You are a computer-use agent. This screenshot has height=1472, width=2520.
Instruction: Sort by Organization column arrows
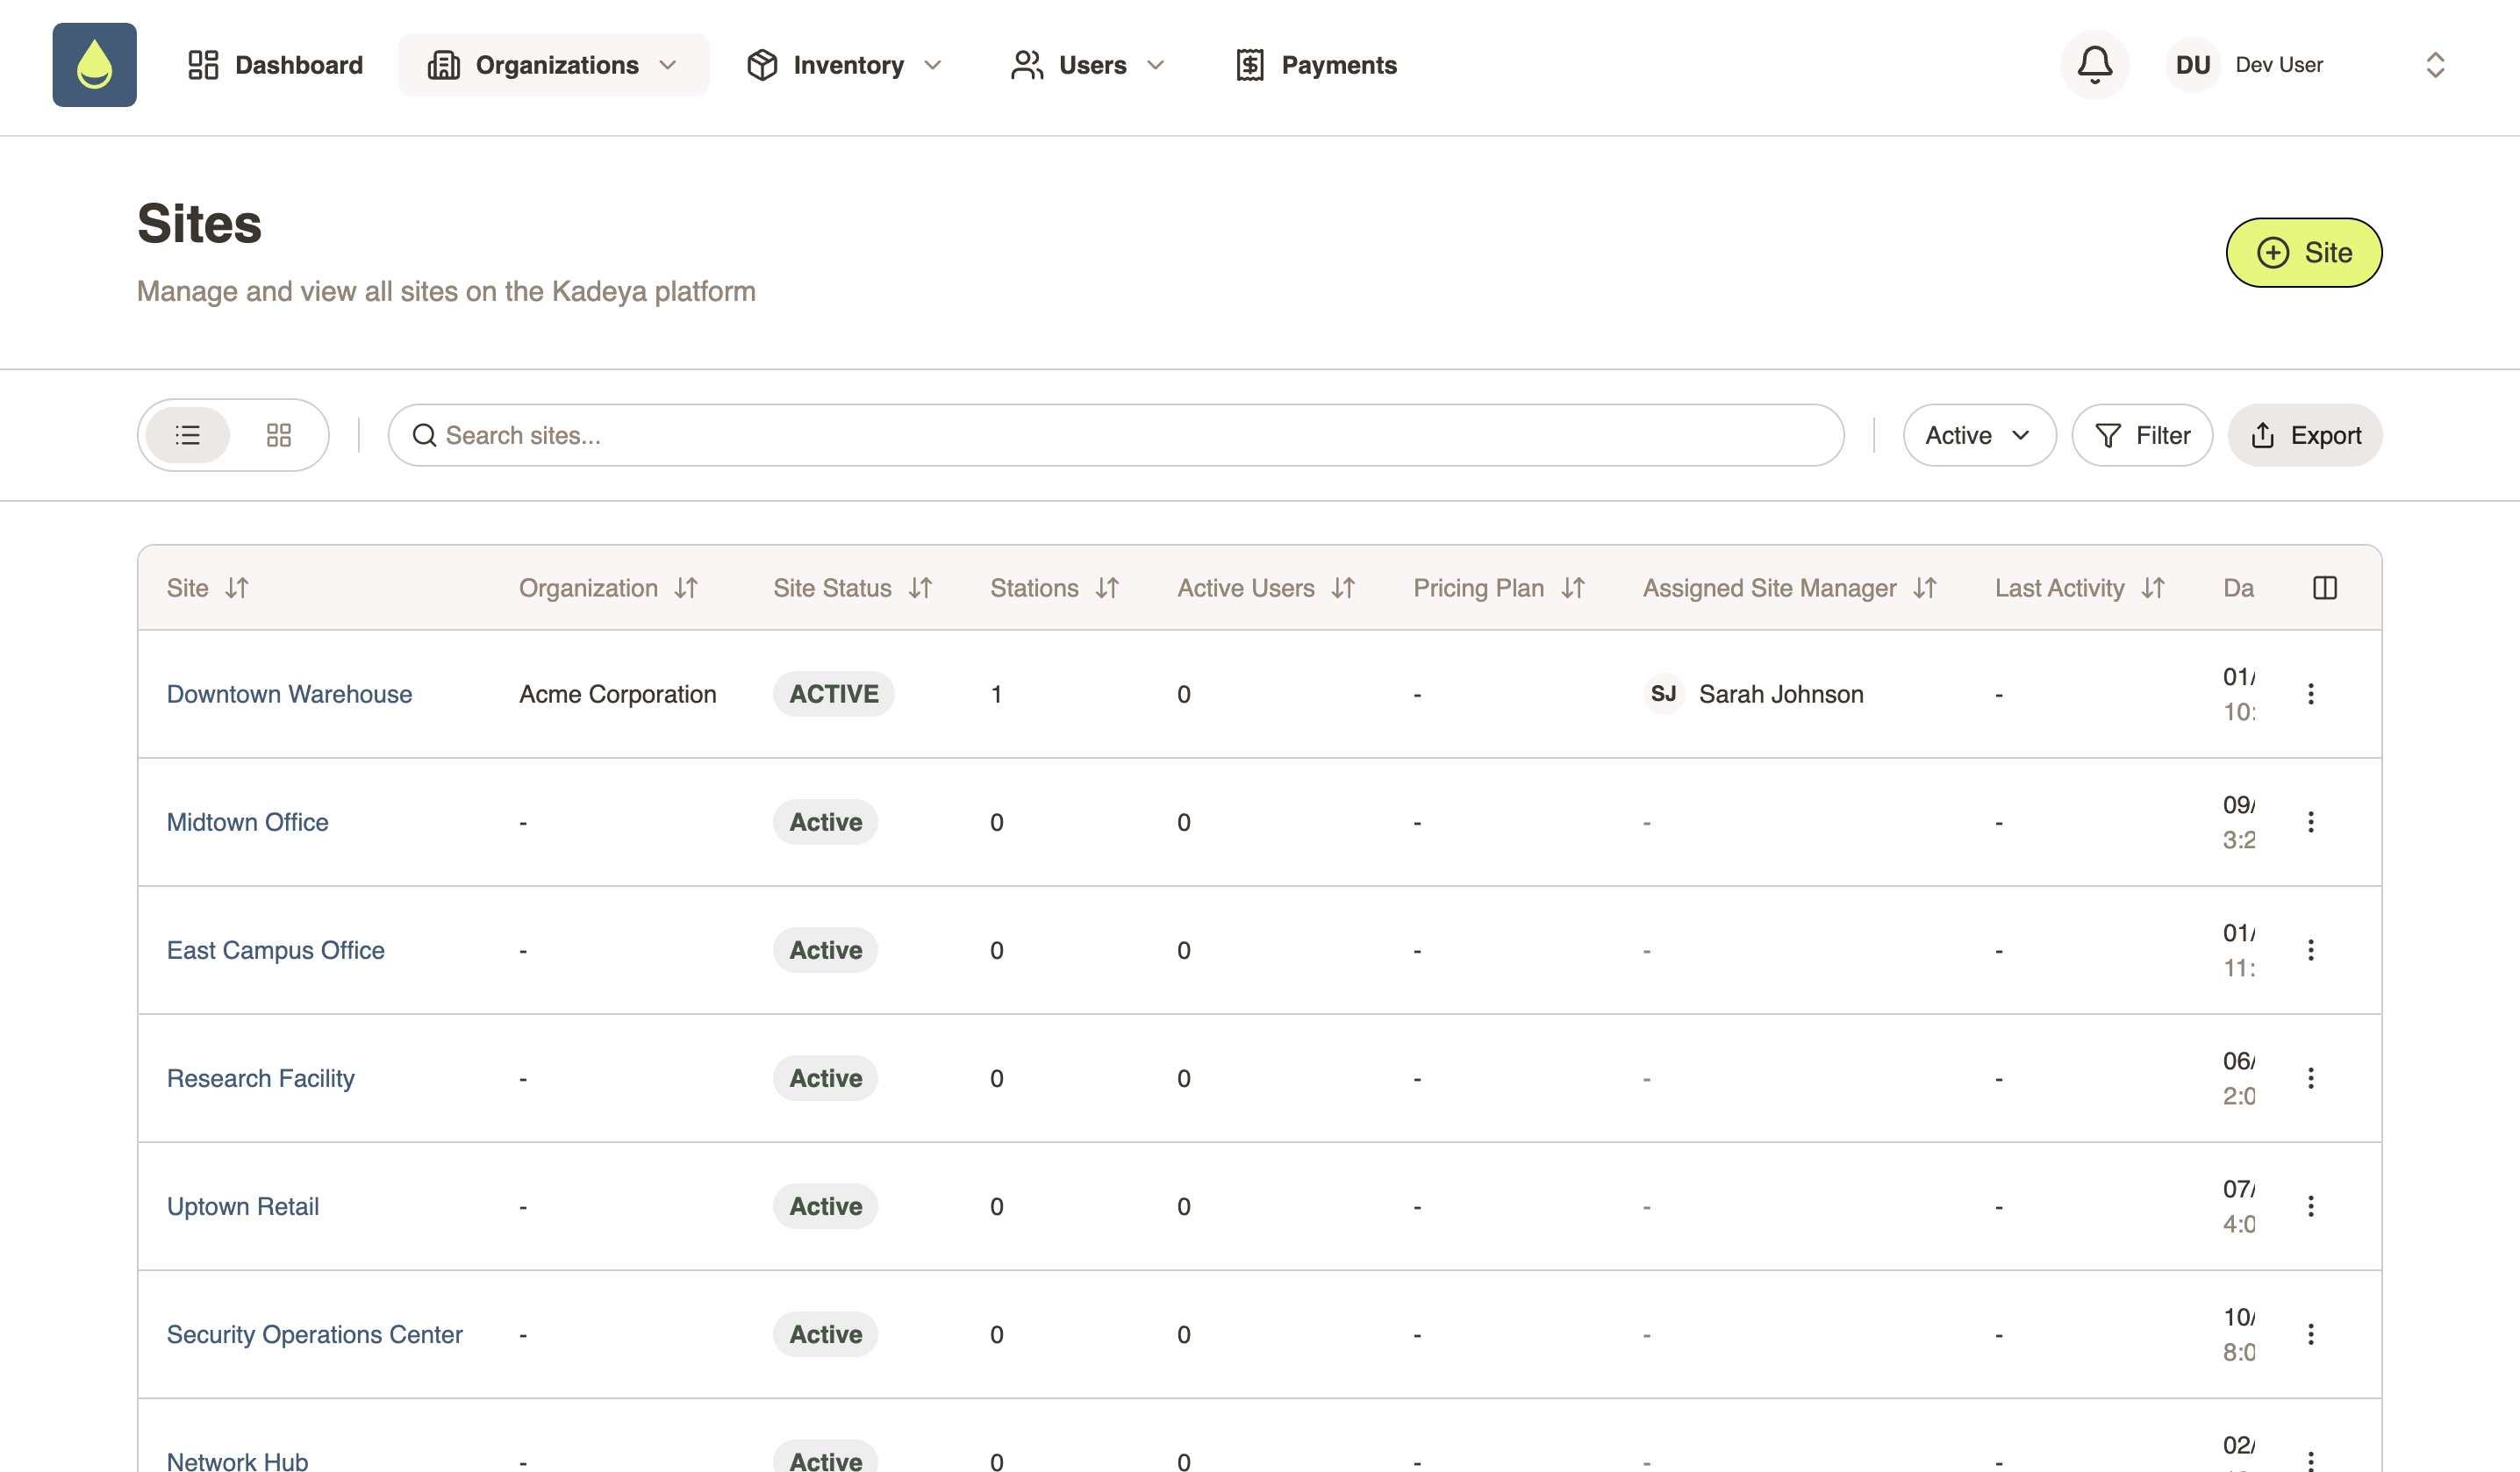(686, 588)
